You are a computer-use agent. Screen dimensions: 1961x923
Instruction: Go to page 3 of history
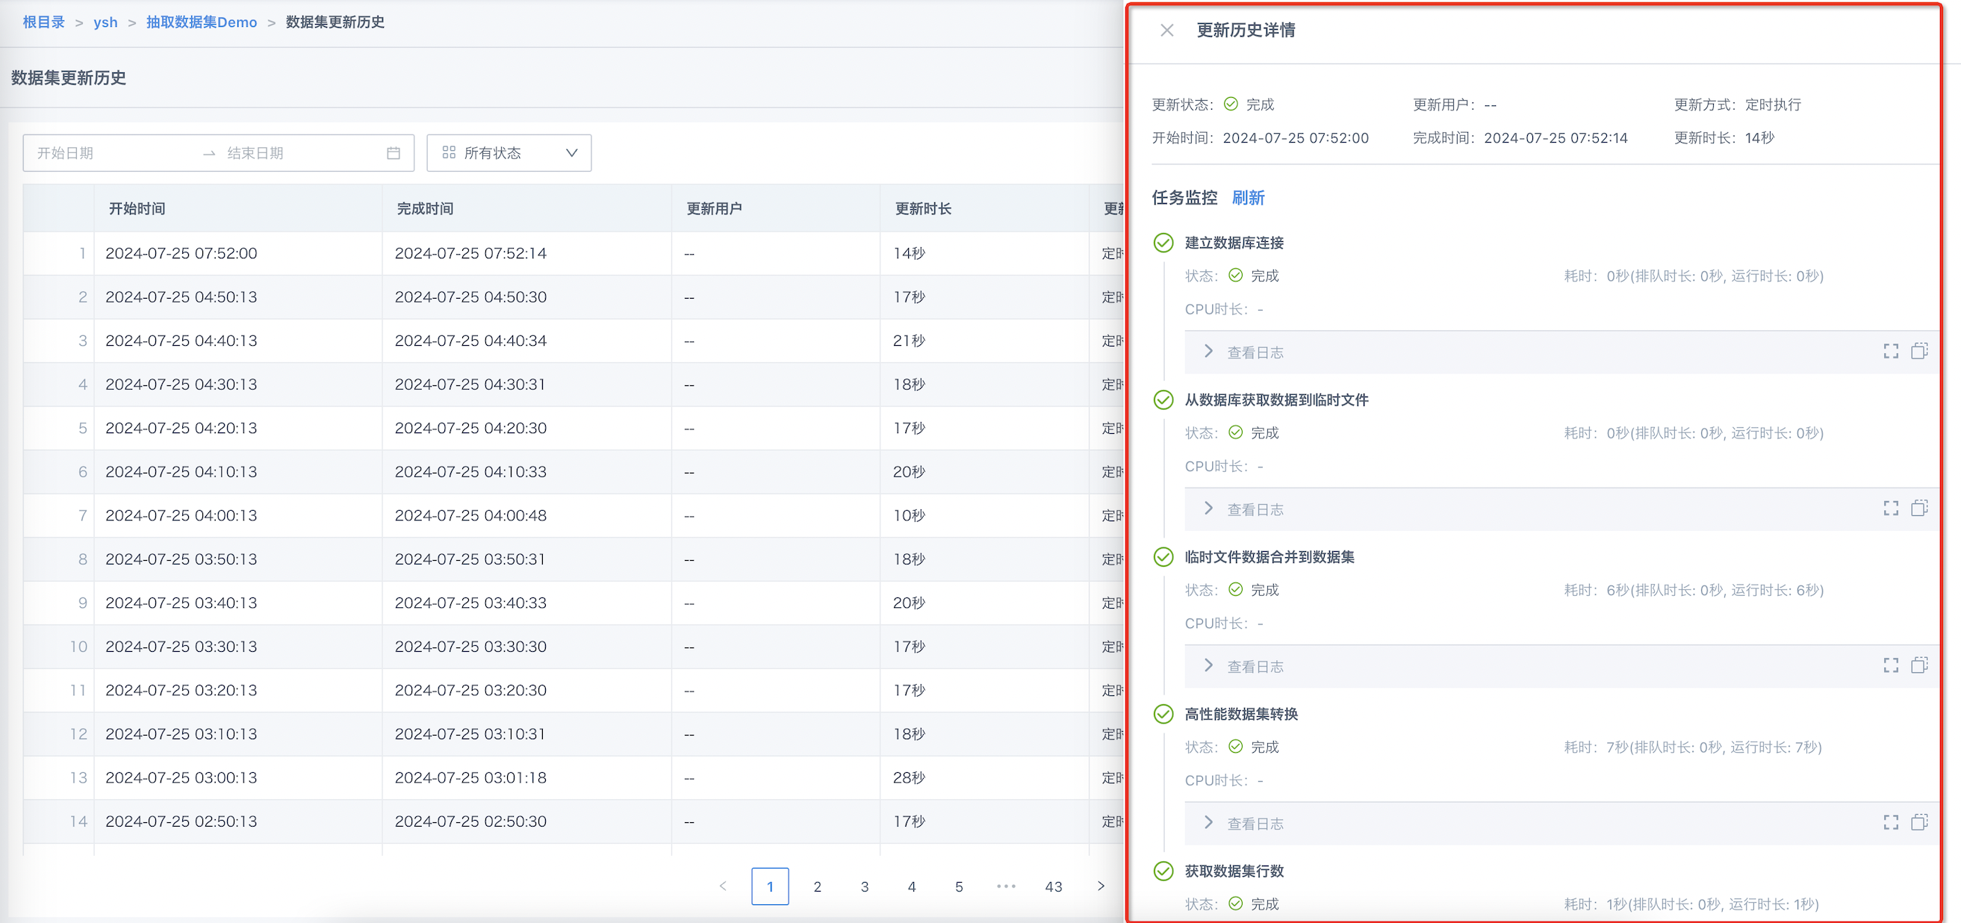pyautogui.click(x=864, y=886)
